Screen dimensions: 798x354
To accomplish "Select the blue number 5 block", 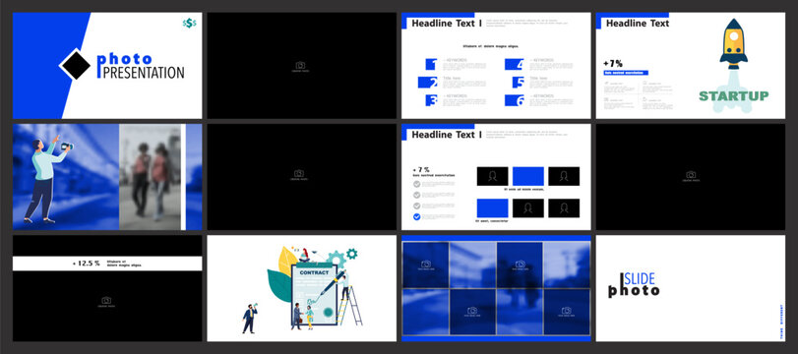I will (519, 83).
